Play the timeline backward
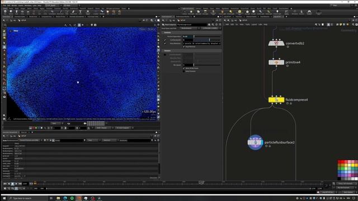This screenshot has height=201, width=358. click(x=9, y=184)
